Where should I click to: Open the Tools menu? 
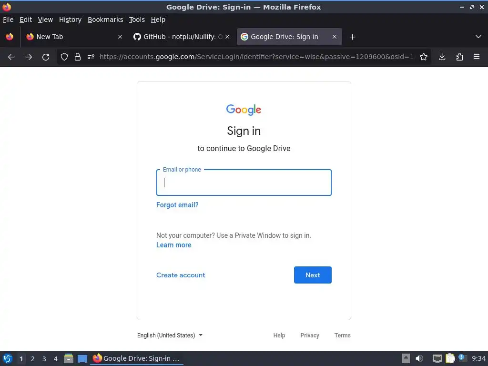click(137, 20)
